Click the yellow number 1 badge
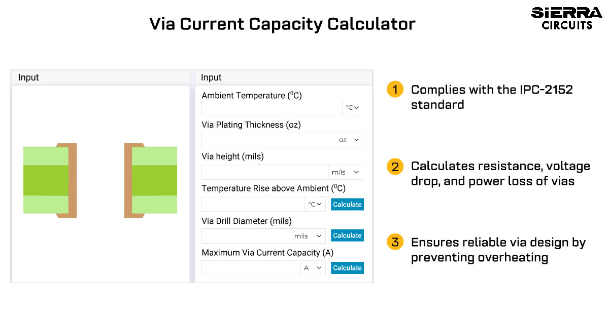The height and width of the screenshot is (318, 609). [x=395, y=90]
